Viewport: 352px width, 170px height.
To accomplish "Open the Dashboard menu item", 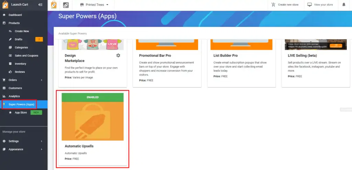I will (15, 15).
